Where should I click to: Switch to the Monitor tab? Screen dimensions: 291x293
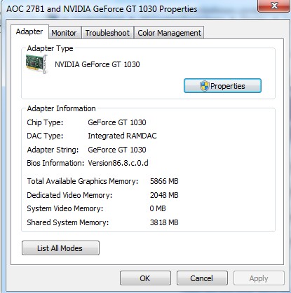point(64,33)
